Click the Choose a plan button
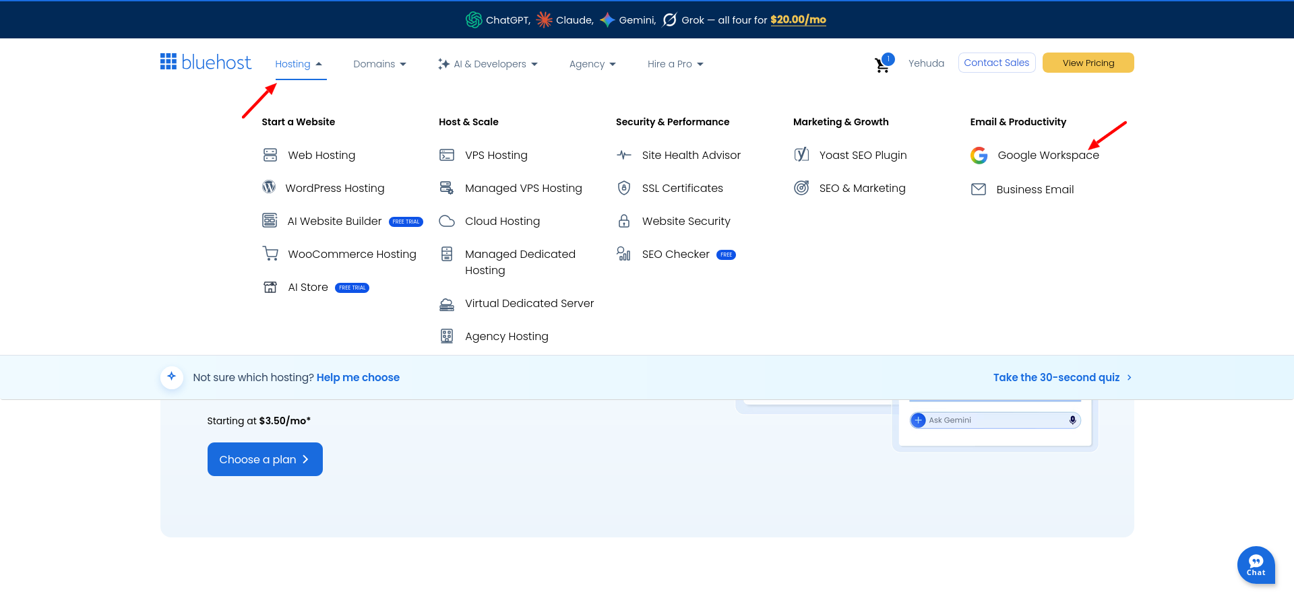Image resolution: width=1294 pixels, height=600 pixels. tap(265, 459)
